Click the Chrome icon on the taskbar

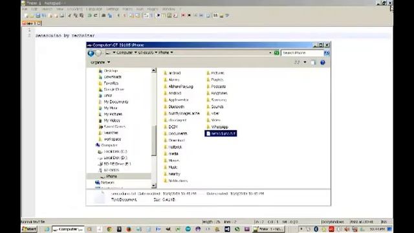pyautogui.click(x=109, y=229)
